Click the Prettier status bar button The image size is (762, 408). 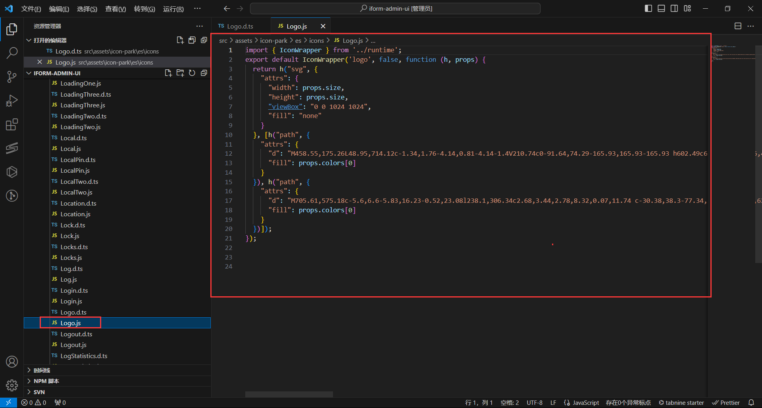pos(726,402)
